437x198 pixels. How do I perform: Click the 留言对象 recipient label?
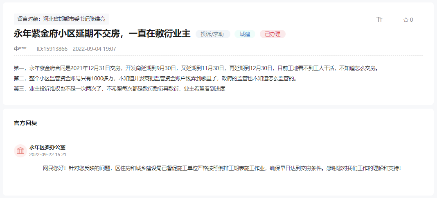tap(61, 19)
